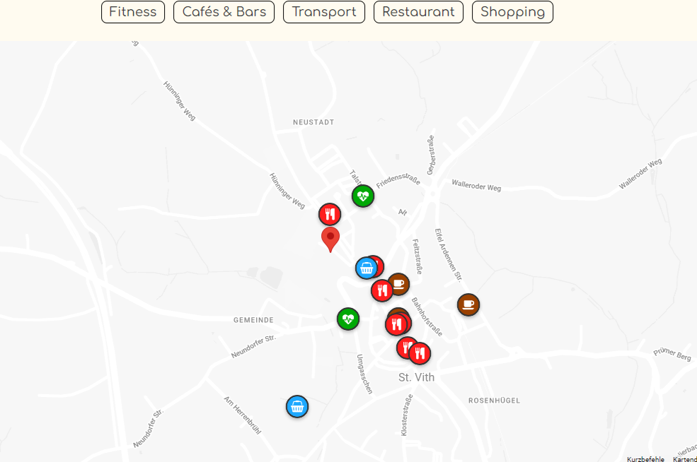This screenshot has height=462, width=697.
Task: Open the restaurant marker below the blue basket
Action: click(x=382, y=291)
